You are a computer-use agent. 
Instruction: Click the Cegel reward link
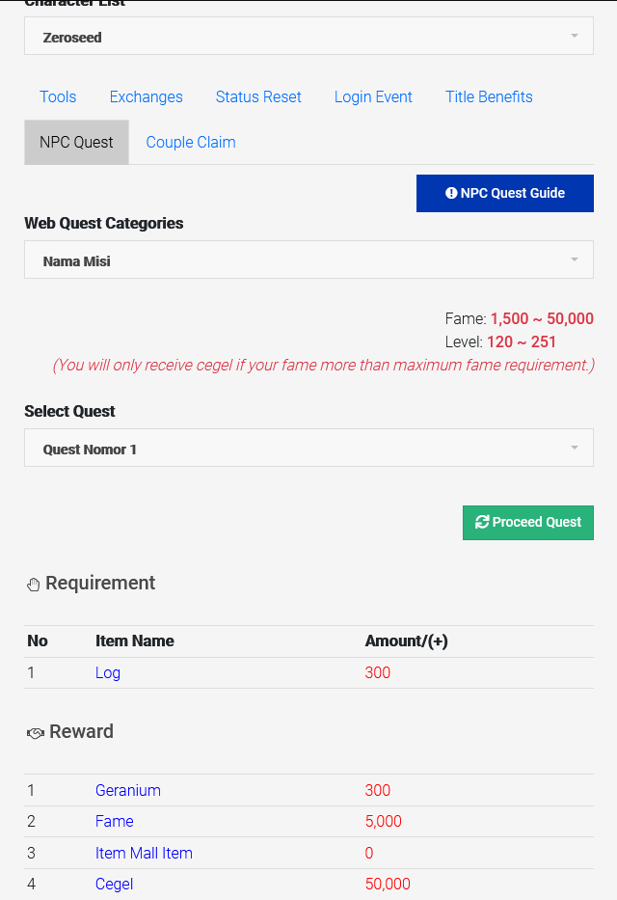(x=114, y=884)
